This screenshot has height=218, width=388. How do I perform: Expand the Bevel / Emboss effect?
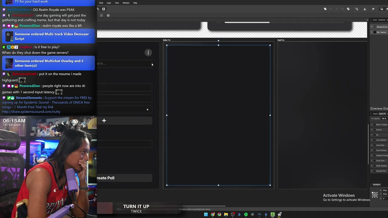(x=372, y=125)
